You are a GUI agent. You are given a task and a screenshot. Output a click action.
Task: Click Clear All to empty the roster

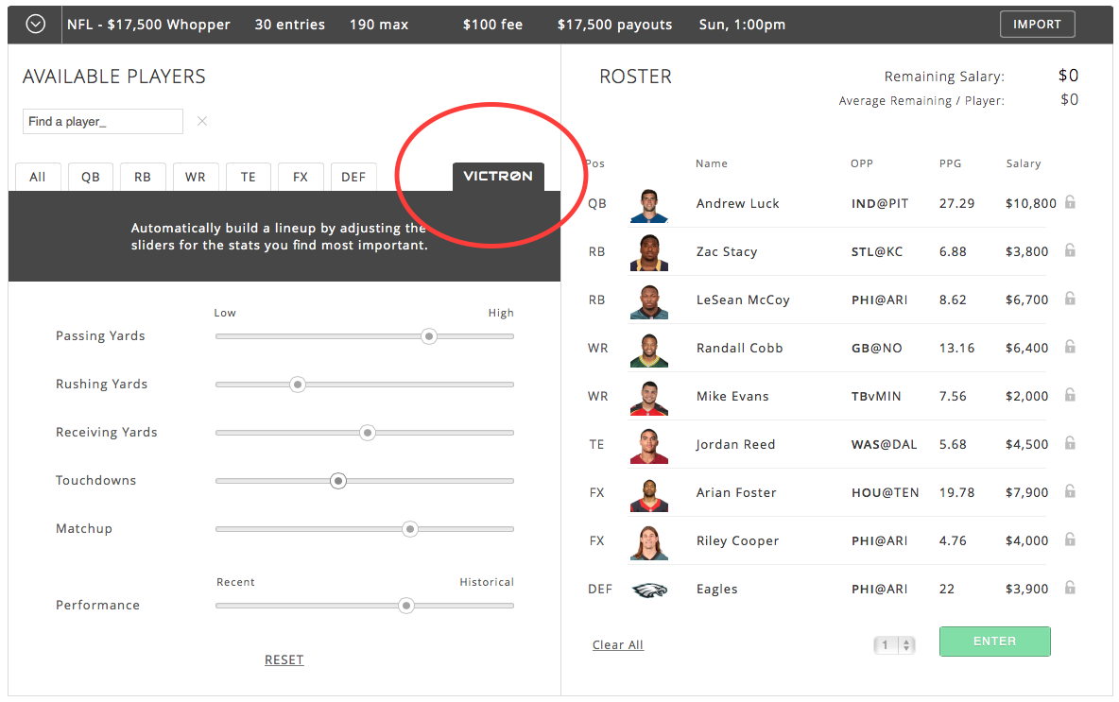coord(617,644)
